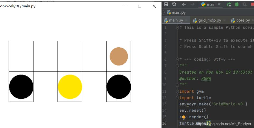The height and width of the screenshot is (128, 254).
Task: Click the yellow circle in the grid
Action: click(x=70, y=86)
